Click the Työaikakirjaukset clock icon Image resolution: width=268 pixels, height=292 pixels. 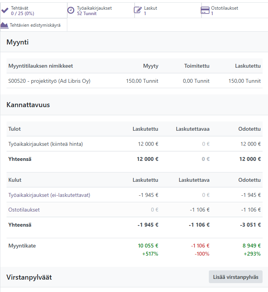click(71, 10)
